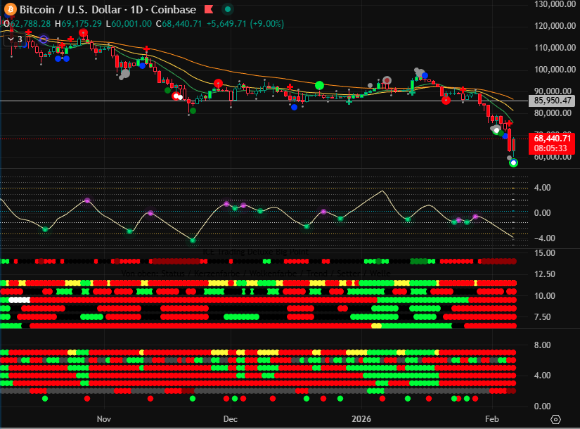
Task: Click the Feb label on time axis
Action: click(x=491, y=418)
